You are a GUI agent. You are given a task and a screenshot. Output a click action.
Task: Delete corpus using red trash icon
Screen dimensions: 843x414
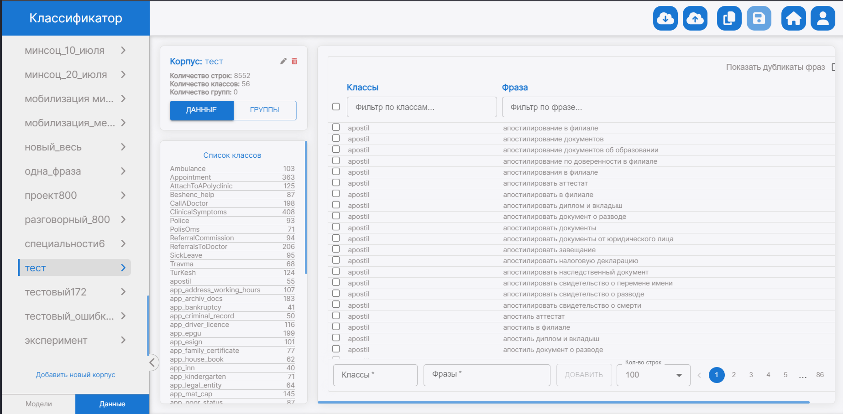click(294, 61)
